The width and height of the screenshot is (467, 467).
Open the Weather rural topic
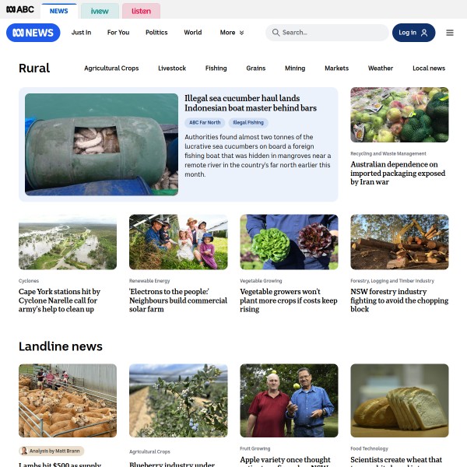point(381,68)
